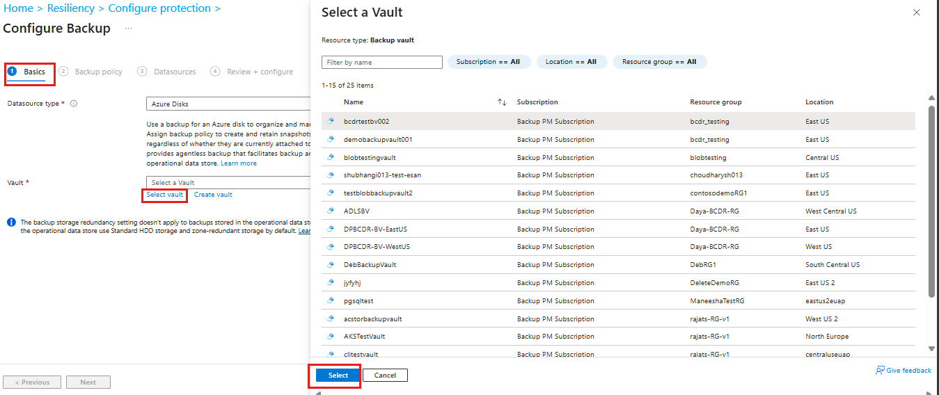This screenshot has width=939, height=395.
Task: Open the Datasource type Azure Disks dropdown
Action: pos(228,104)
